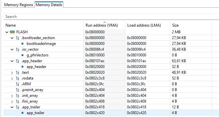Viewport: 219px width, 117px height.
Task: Select the bootloaderImage entry
Action: (41, 44)
